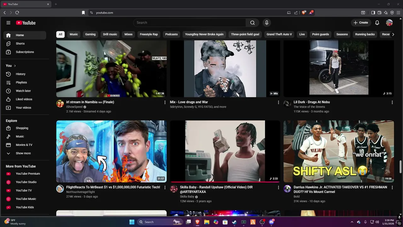Click the Create button
This screenshot has height=227, width=403.
[361, 23]
